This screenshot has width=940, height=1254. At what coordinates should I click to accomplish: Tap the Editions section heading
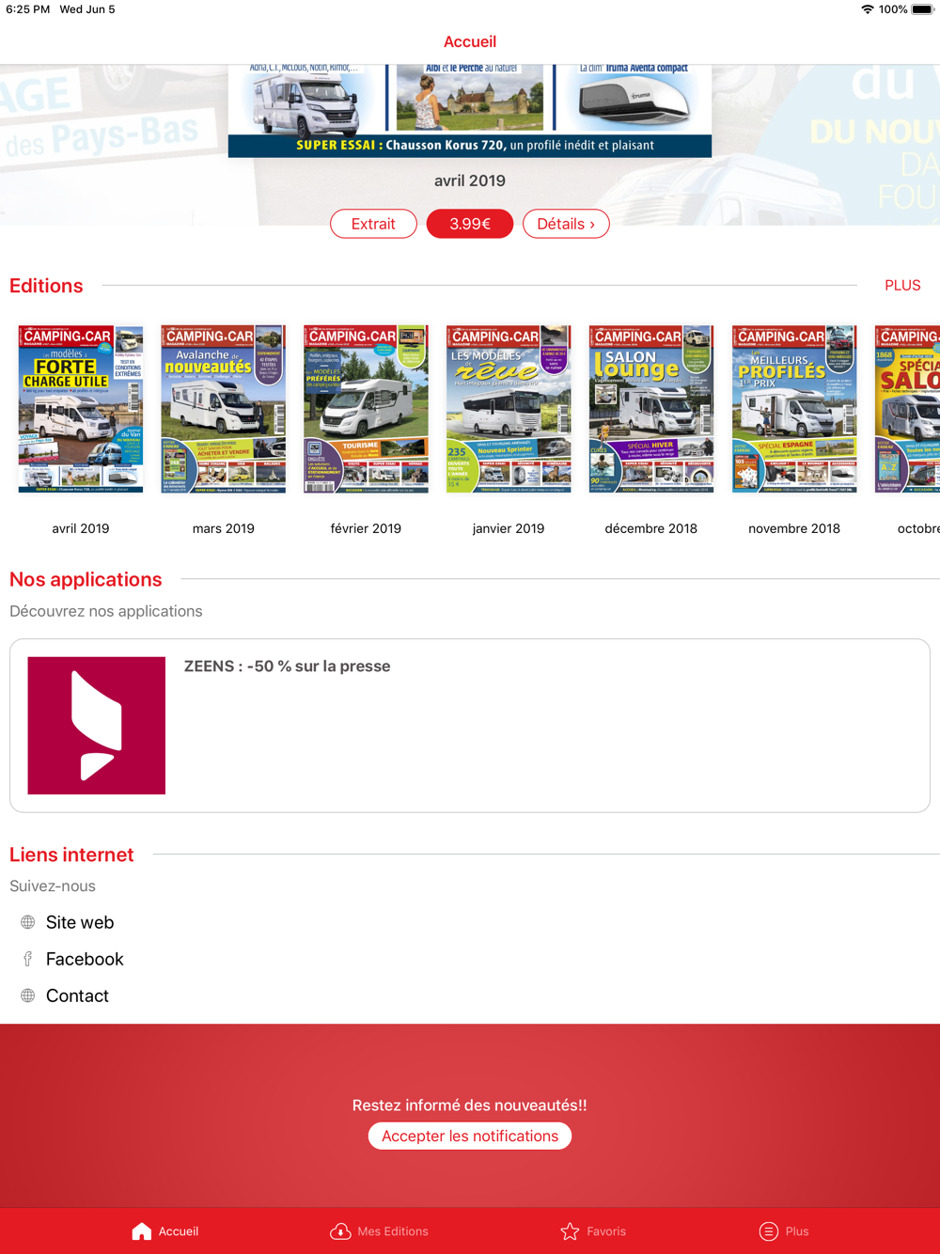point(46,286)
